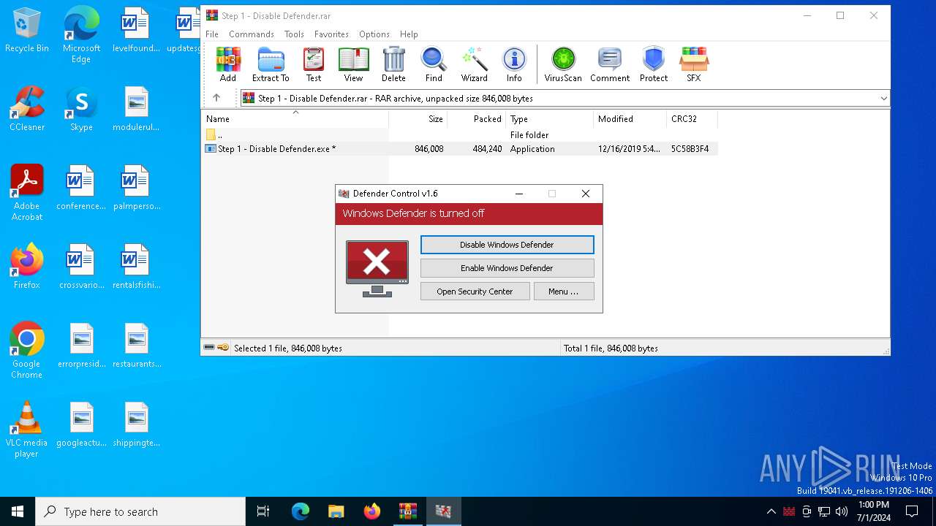
Task: Close the Defender Control window
Action: [x=585, y=194]
